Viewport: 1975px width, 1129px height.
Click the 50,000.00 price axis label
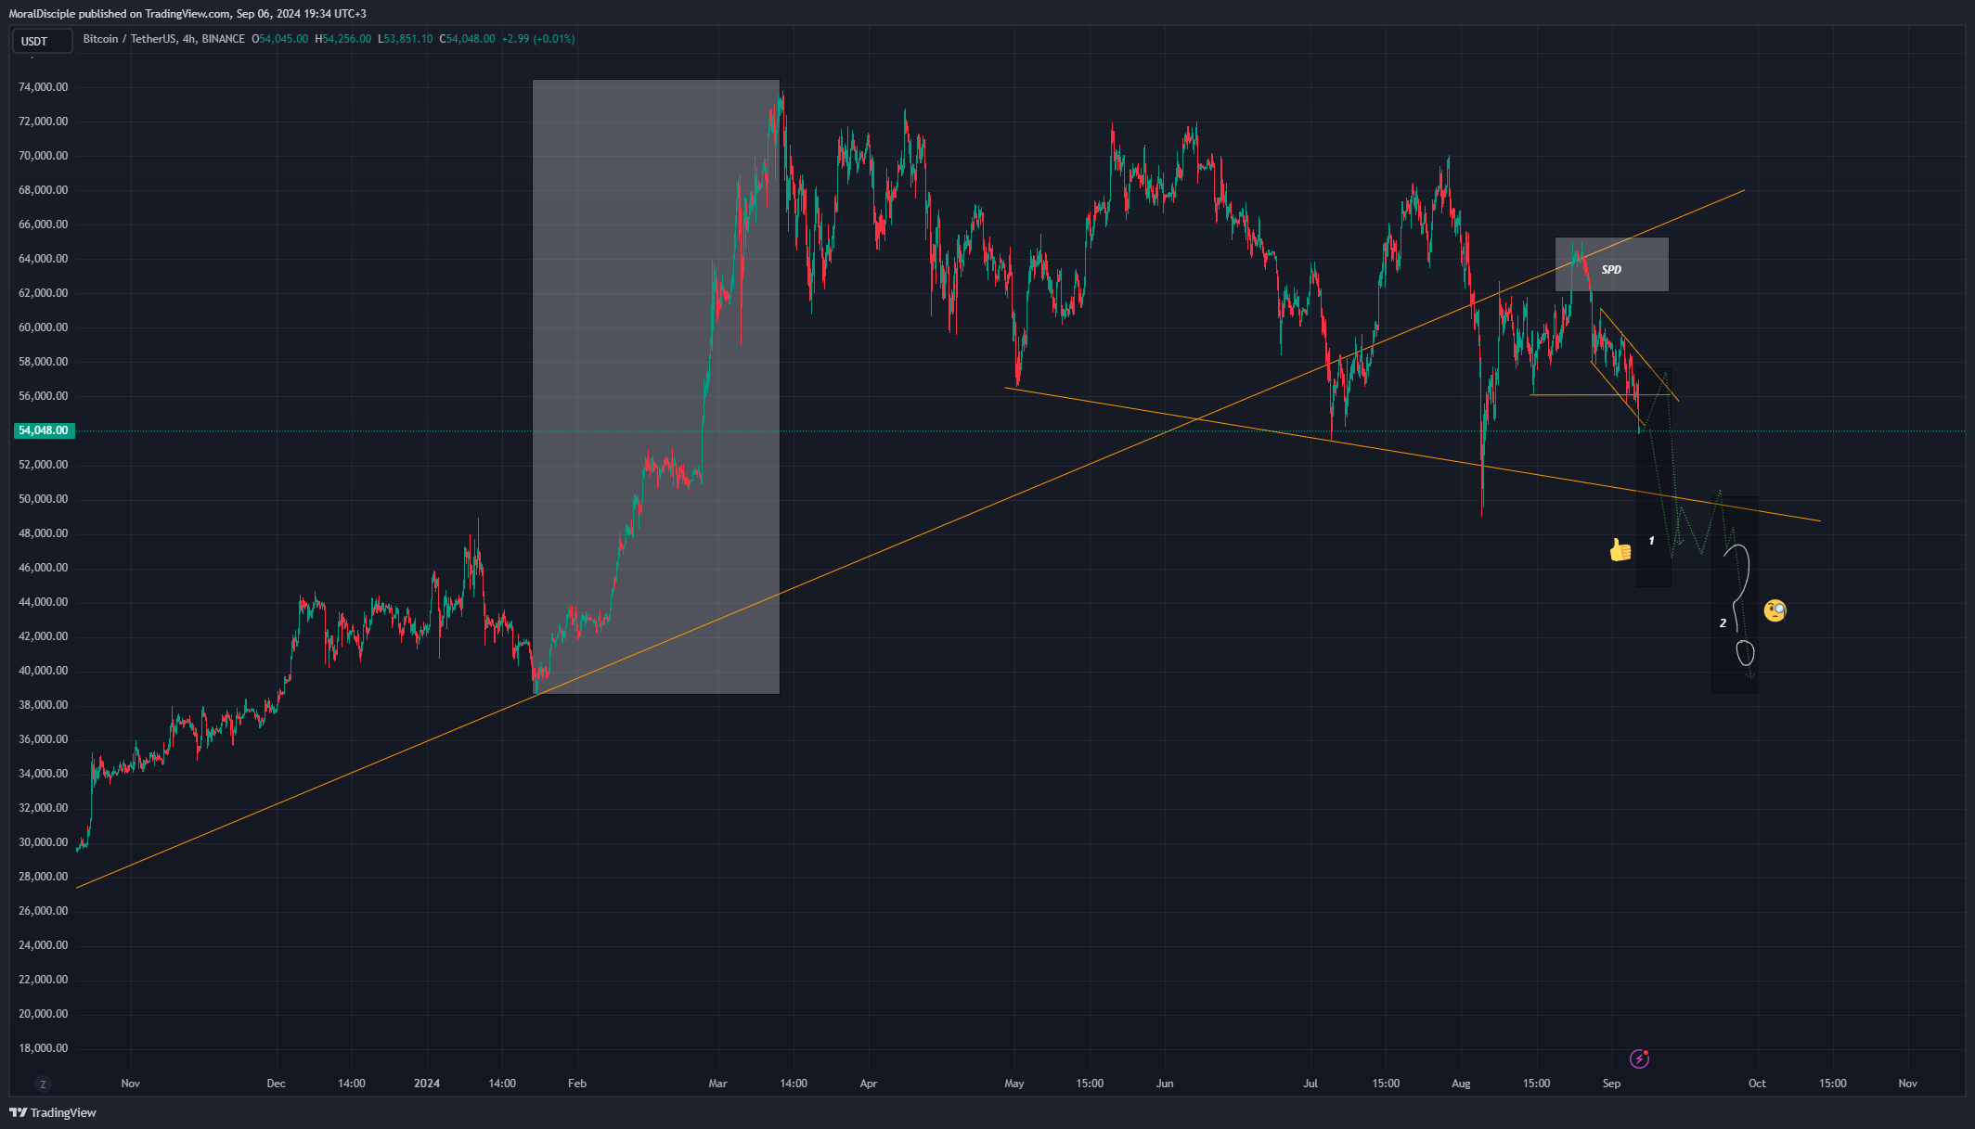click(x=44, y=499)
